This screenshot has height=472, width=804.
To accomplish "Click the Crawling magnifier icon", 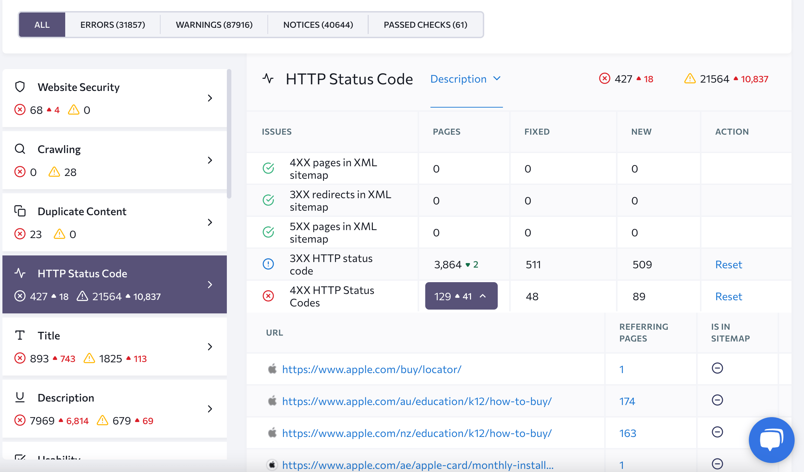I will 20,149.
